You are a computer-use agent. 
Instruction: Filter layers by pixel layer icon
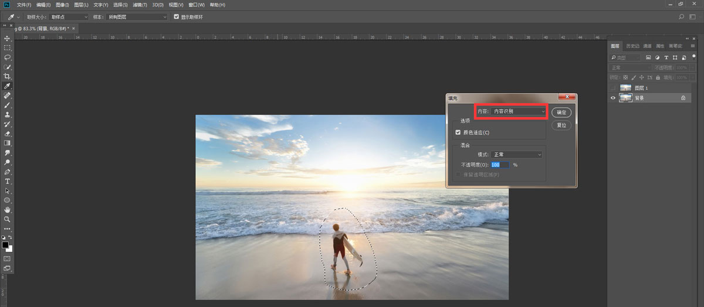tap(649, 57)
